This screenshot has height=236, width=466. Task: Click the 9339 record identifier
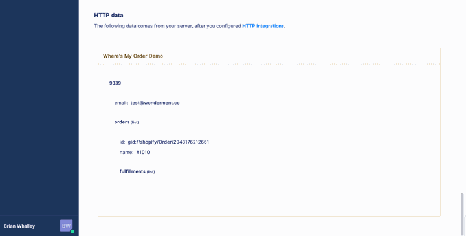pyautogui.click(x=115, y=83)
